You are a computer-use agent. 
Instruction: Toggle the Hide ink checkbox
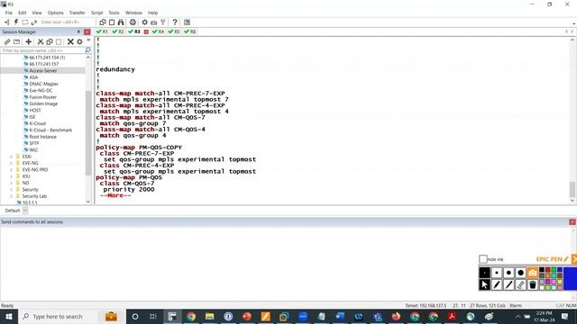(x=483, y=259)
